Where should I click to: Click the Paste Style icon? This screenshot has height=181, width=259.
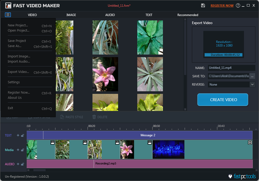(62, 117)
